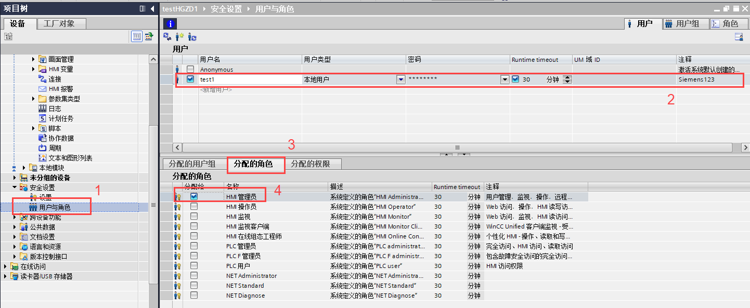Viewport: 750px width, 308px height.
Task: Open the 用户类型 dropdown for test1
Action: (x=400, y=79)
